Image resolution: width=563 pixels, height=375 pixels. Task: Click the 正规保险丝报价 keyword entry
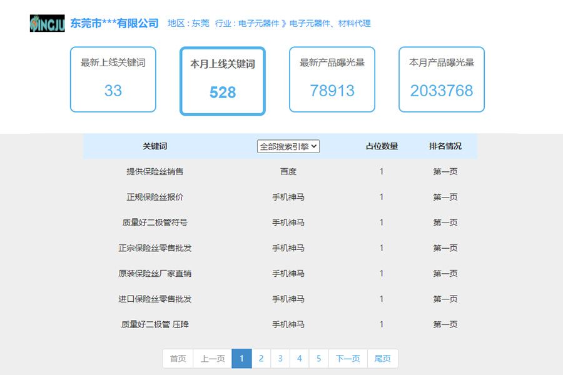[x=160, y=197]
